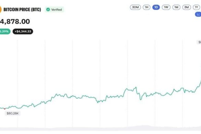Click the black +$4,344.33 change badge

(x=23, y=31)
